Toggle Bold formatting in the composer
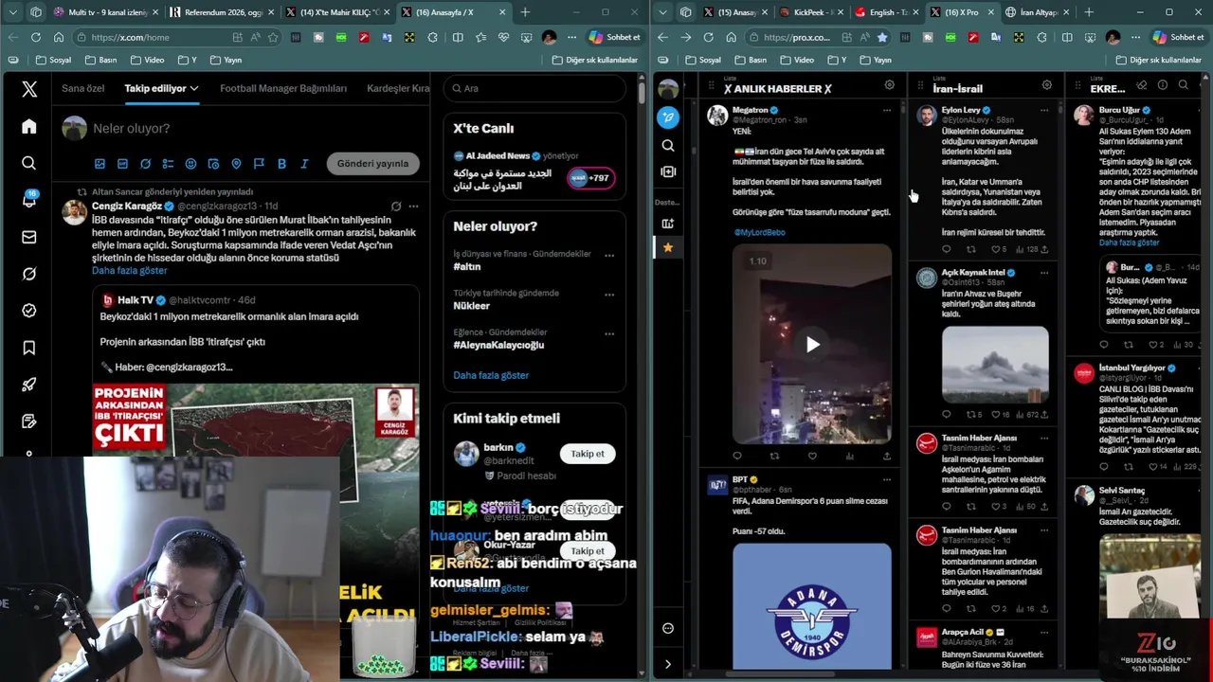The width and height of the screenshot is (1213, 682). pyautogui.click(x=281, y=164)
